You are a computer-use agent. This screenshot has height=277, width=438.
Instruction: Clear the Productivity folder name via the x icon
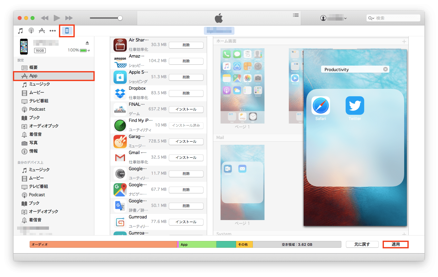(385, 69)
